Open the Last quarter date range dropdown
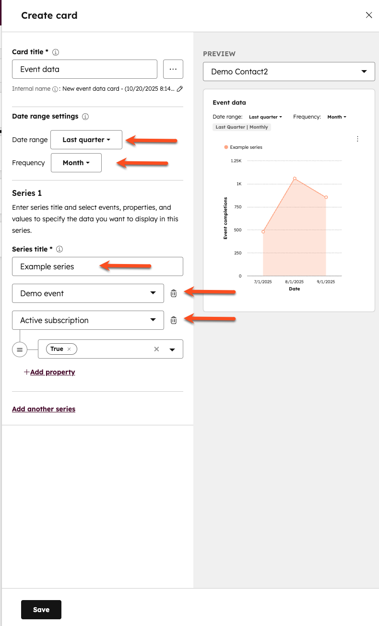Screen dimensions: 379x626 click(86, 140)
